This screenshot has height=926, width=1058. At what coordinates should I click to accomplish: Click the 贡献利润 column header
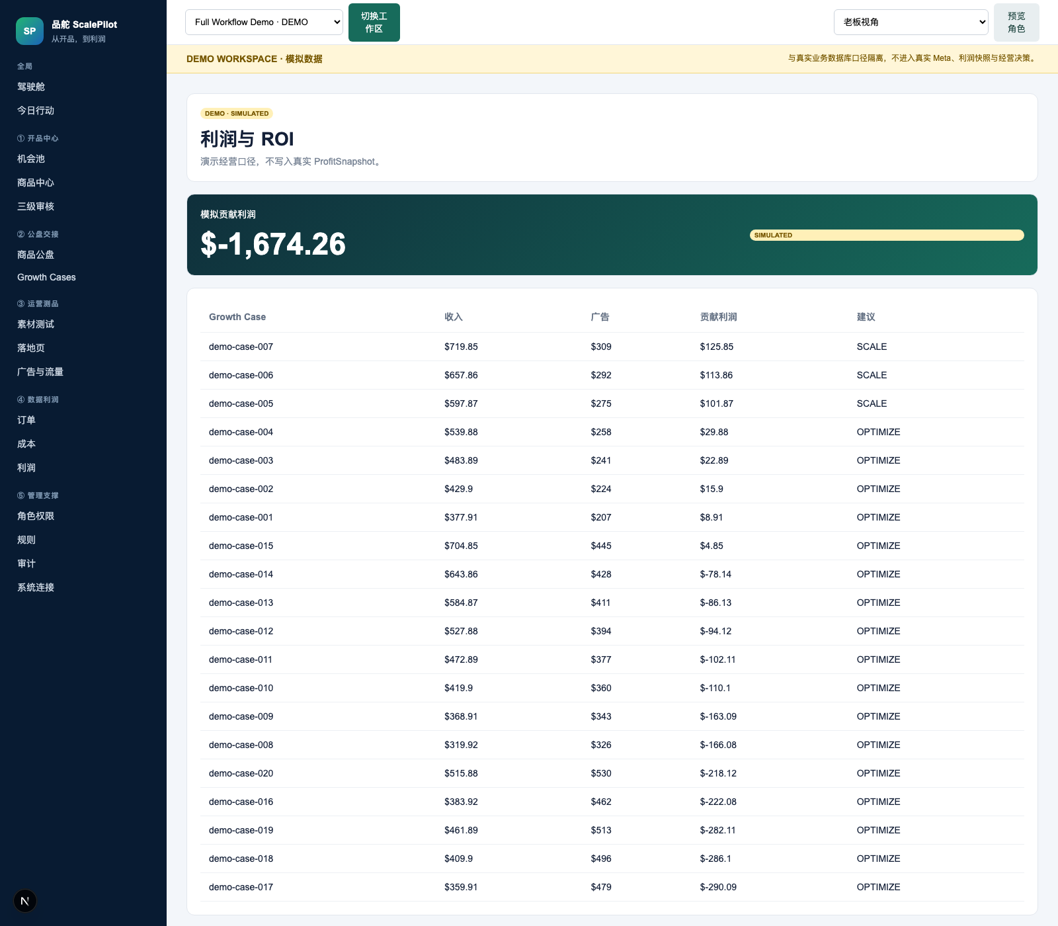pyautogui.click(x=718, y=317)
